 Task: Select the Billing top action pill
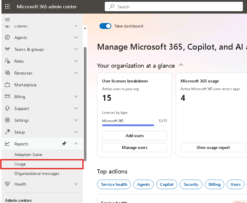pos(215,184)
